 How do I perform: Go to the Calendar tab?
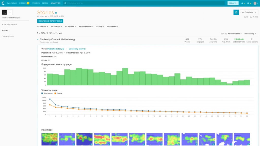(12, 3)
